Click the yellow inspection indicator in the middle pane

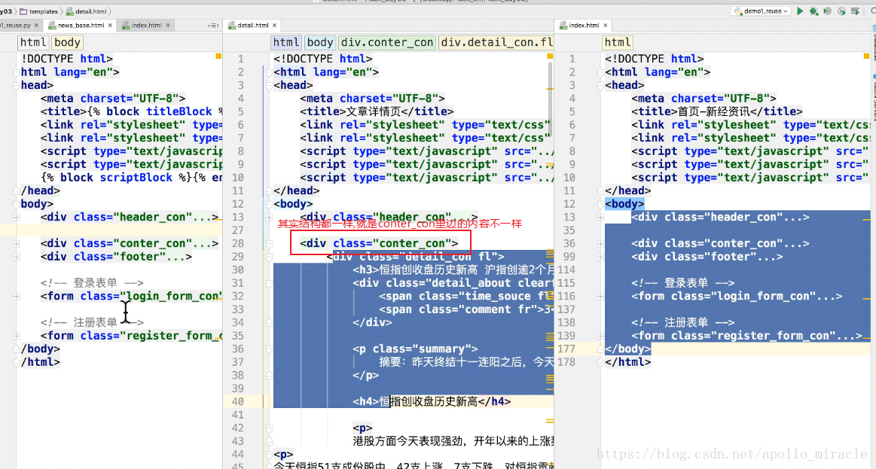click(x=550, y=56)
